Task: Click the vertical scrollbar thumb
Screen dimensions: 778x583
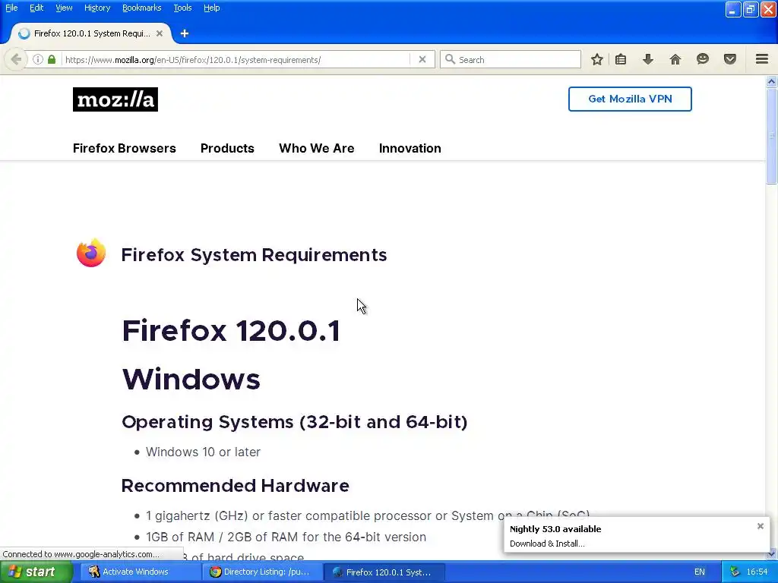Action: point(771,137)
